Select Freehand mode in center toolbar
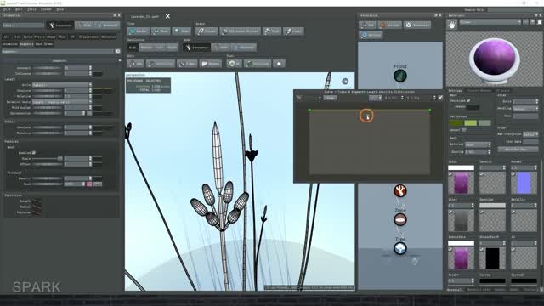 click(244, 48)
